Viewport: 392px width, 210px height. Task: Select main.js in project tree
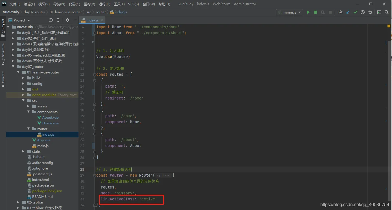pos(43,146)
